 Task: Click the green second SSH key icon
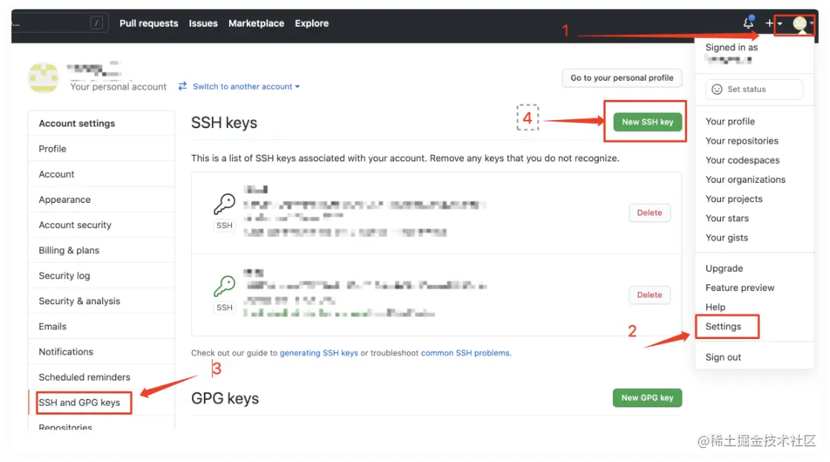225,287
